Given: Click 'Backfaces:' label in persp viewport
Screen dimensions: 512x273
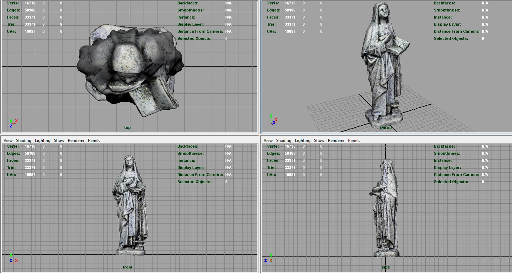Looking at the screenshot, I should [445, 3].
